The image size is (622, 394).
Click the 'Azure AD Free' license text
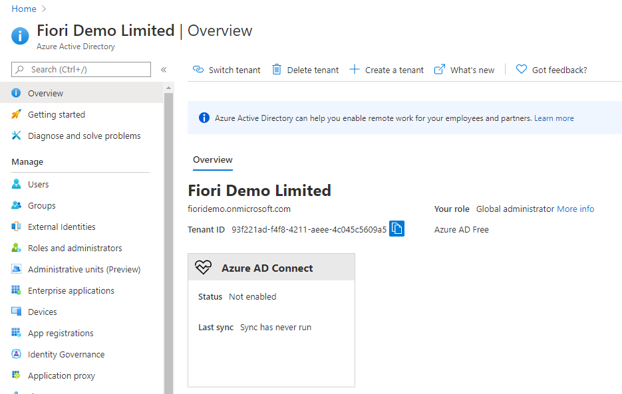pos(461,229)
